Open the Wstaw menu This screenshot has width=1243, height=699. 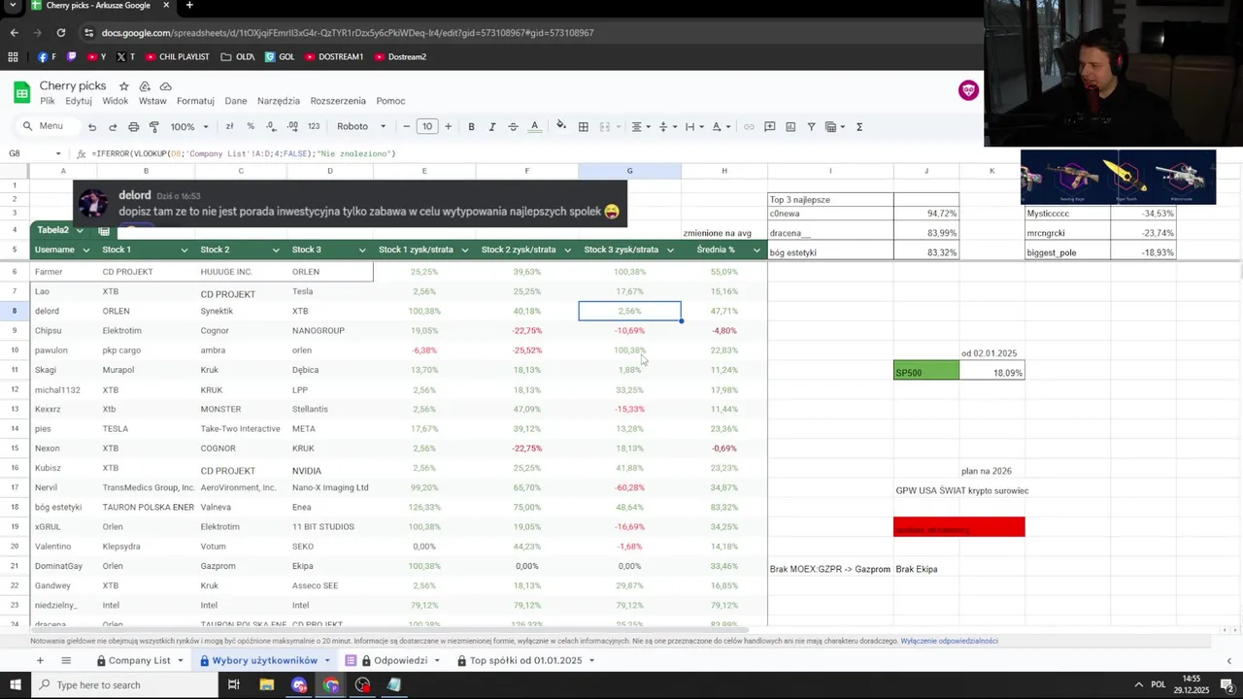(x=152, y=101)
